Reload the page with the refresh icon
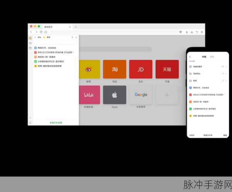The image size is (232, 192). click(41, 32)
